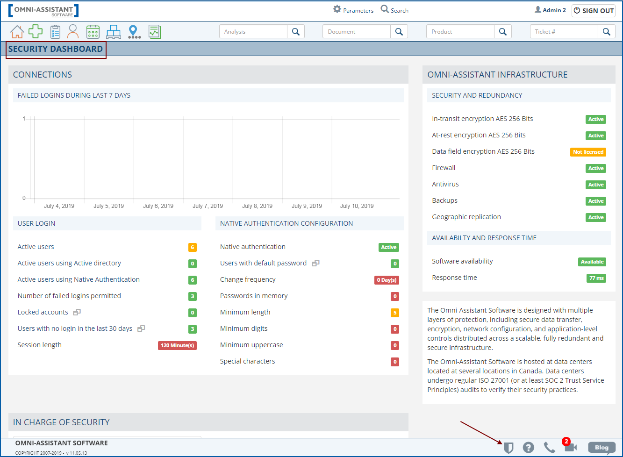Click FAILED LOGINS DURING LAST 7 DAYS header
Viewport: 623px width, 457px height.
pyautogui.click(x=74, y=95)
